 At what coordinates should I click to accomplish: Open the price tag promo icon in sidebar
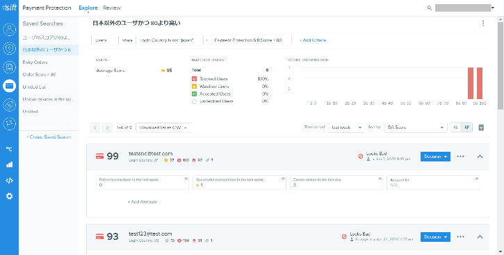(9, 105)
